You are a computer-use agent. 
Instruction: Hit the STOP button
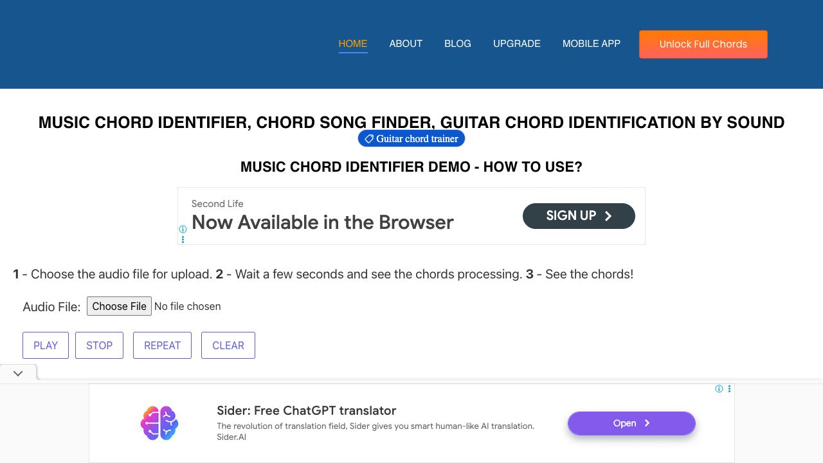click(99, 345)
